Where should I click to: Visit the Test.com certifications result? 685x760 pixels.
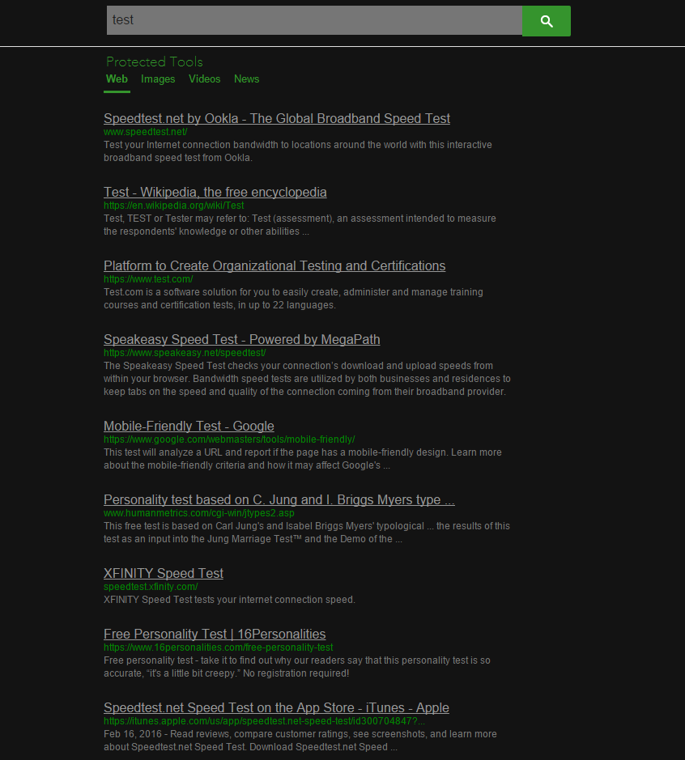point(274,265)
